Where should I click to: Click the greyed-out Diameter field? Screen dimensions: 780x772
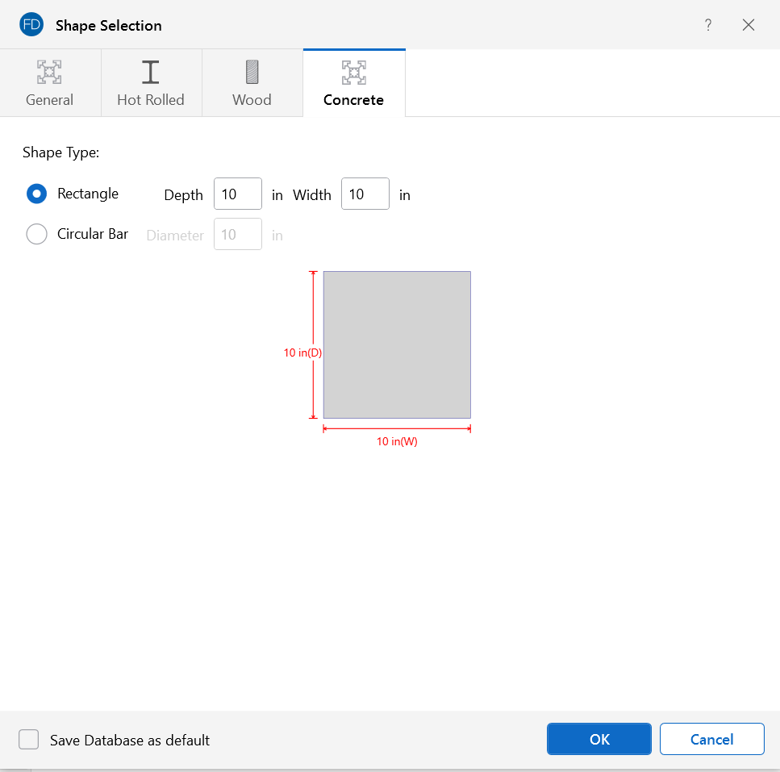pos(238,235)
